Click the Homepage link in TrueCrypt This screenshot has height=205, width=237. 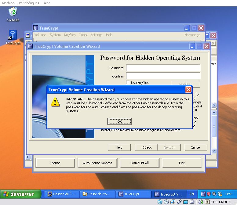(192, 35)
